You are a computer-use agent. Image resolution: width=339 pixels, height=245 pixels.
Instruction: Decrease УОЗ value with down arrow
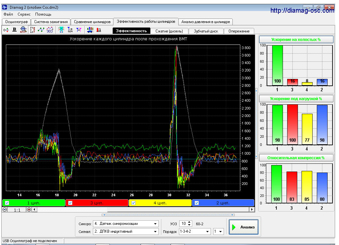189,225
